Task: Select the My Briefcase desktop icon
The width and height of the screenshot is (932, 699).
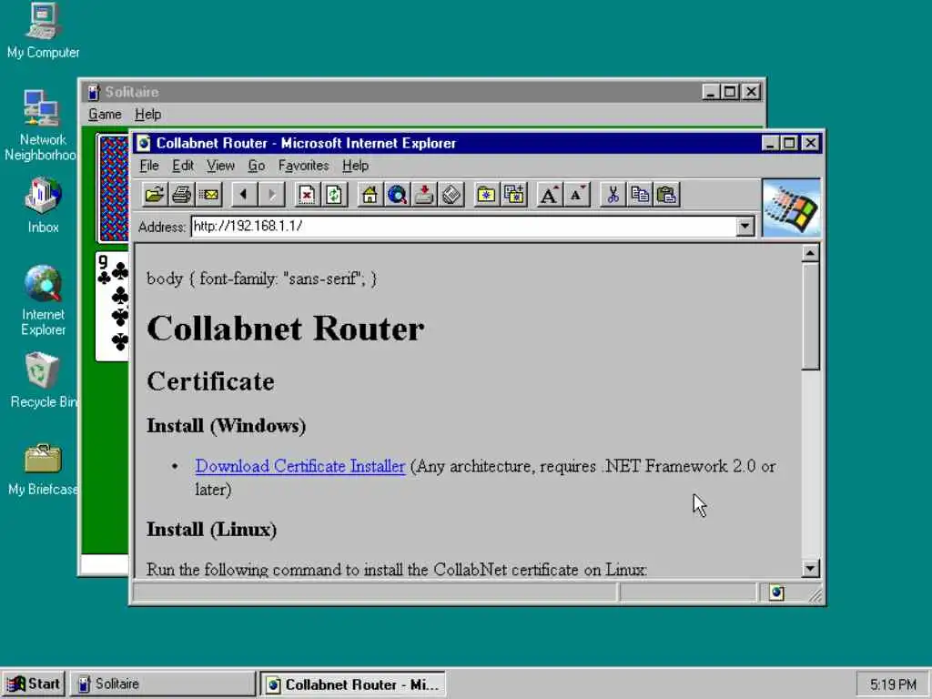Action: (x=43, y=470)
